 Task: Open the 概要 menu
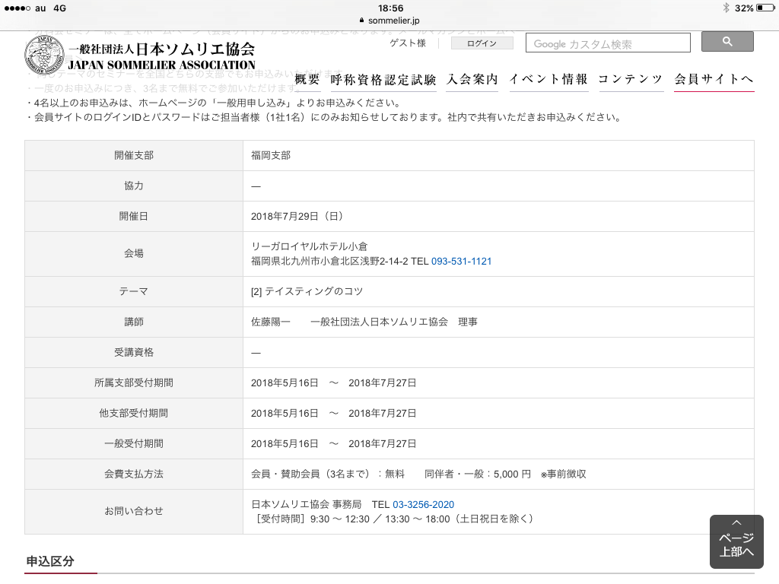pyautogui.click(x=307, y=79)
